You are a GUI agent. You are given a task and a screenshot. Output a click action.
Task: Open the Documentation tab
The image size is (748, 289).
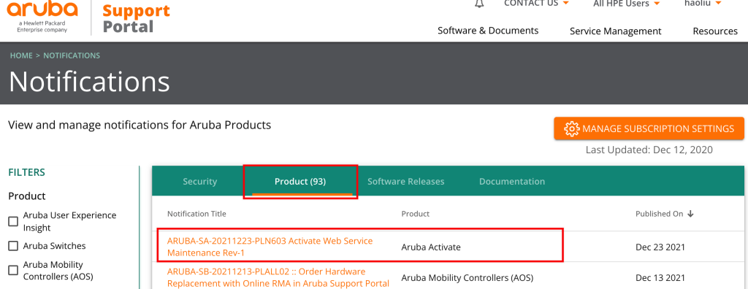click(512, 181)
